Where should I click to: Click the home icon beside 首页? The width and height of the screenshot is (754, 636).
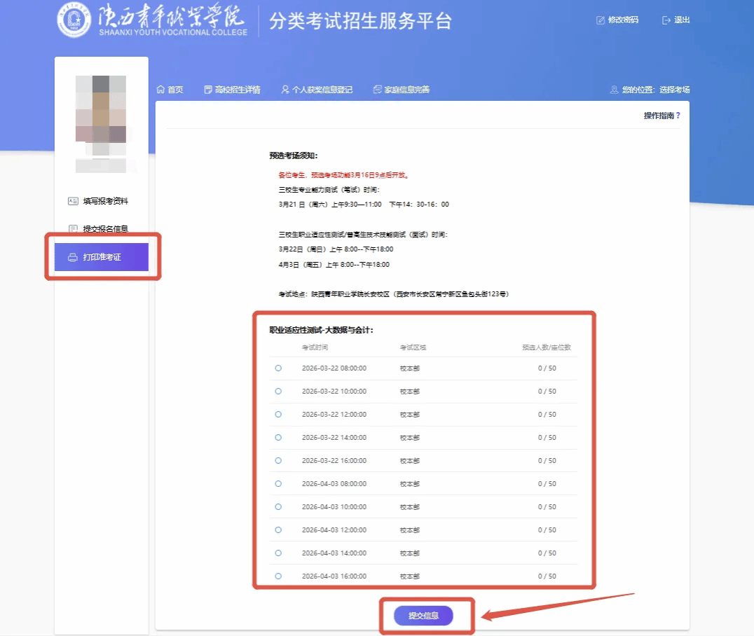(160, 90)
